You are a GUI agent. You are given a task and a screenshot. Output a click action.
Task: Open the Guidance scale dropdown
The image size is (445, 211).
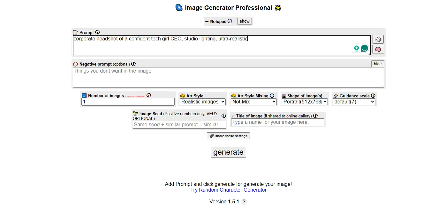click(354, 102)
